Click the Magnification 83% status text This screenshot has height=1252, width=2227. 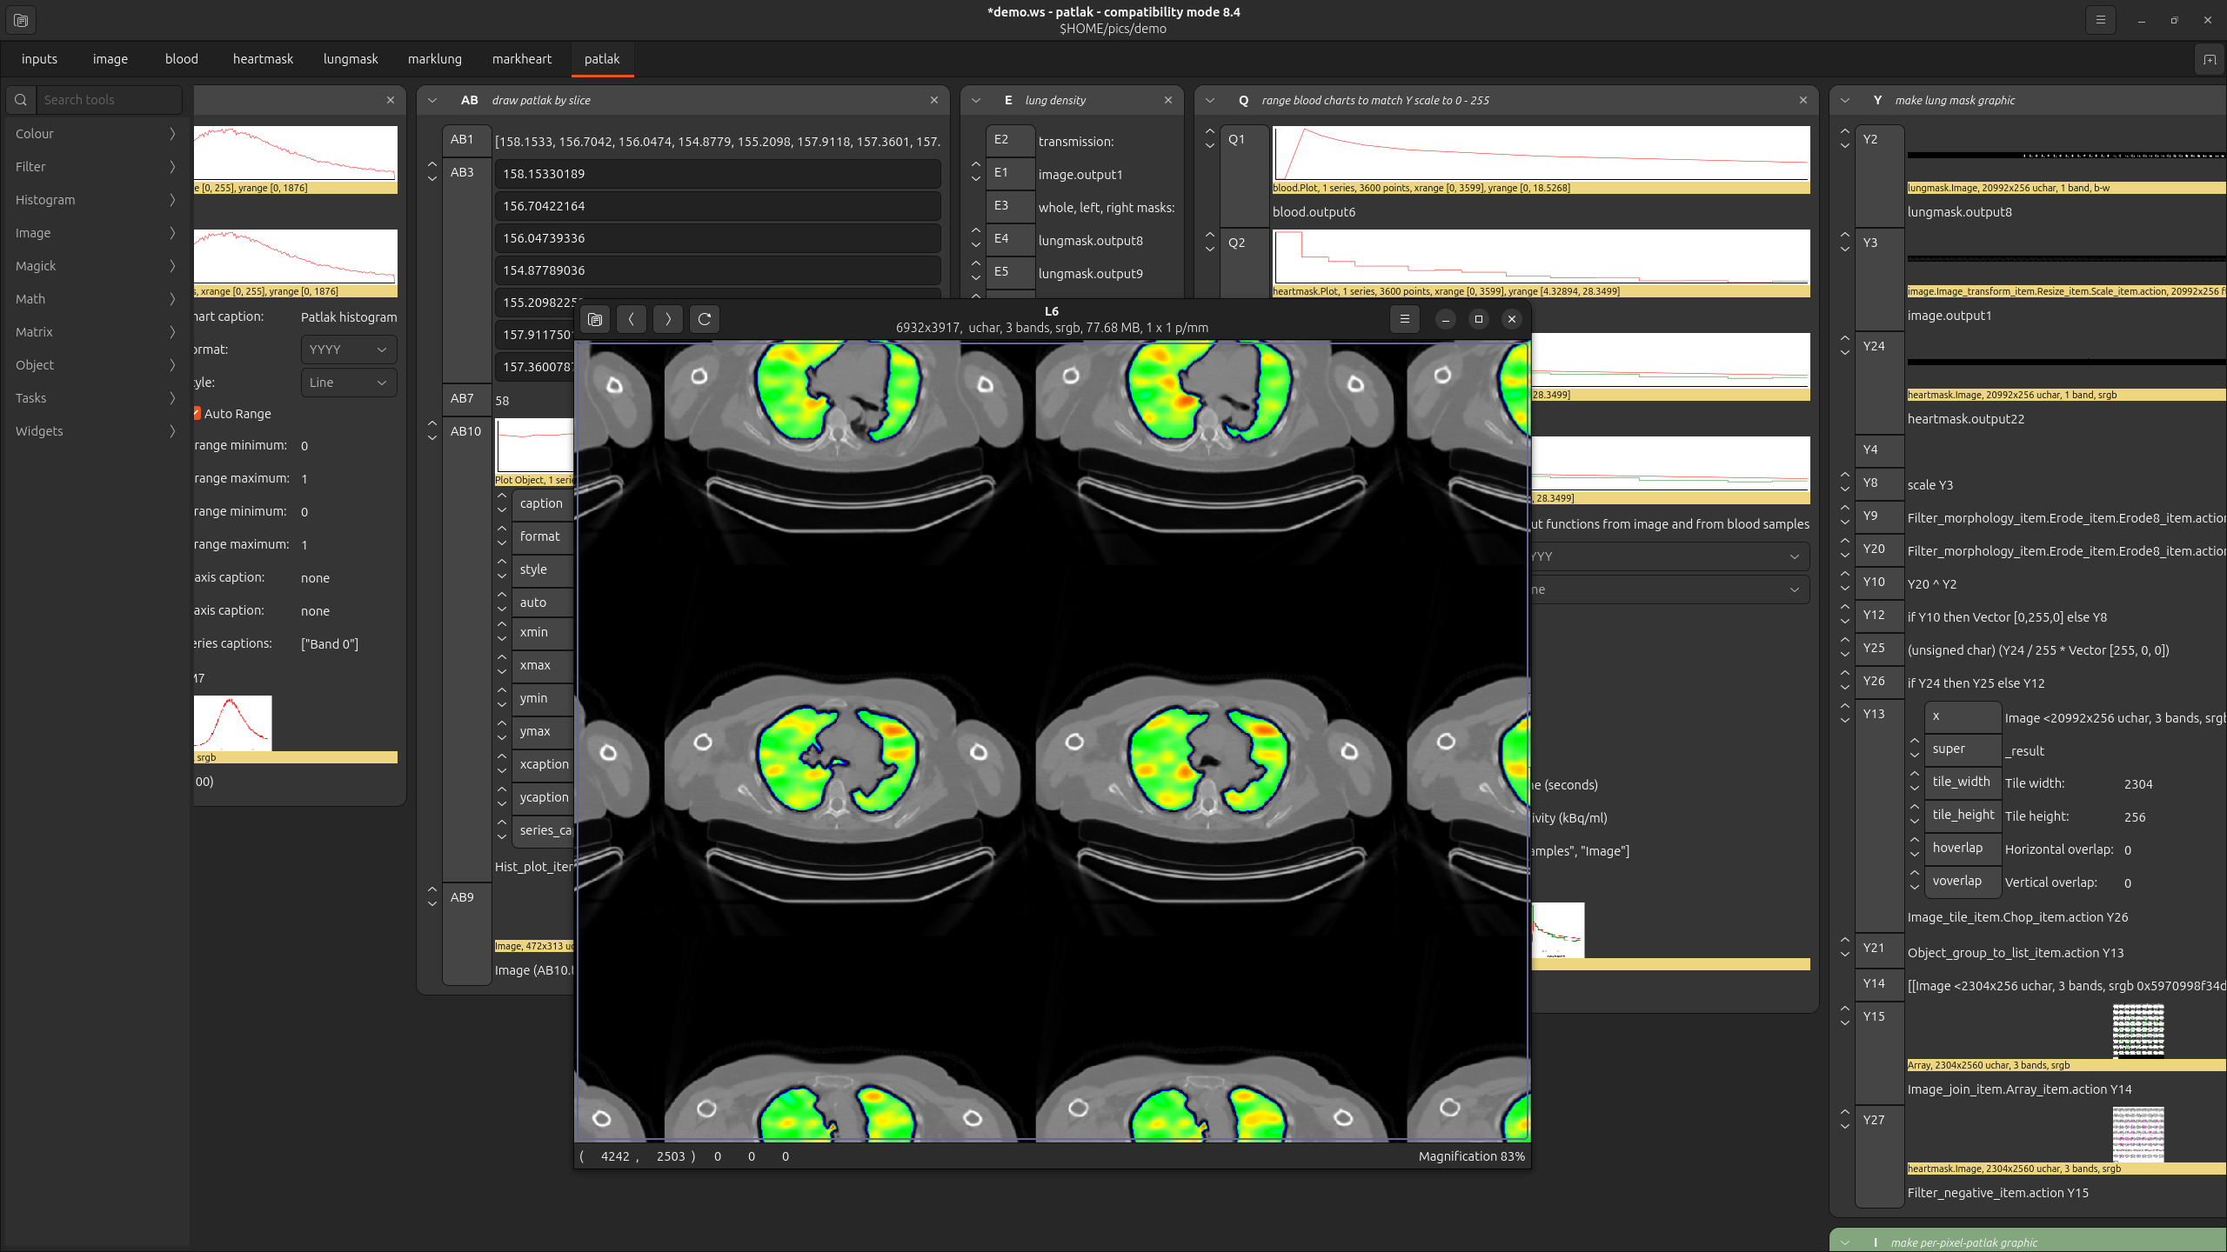[1472, 1156]
